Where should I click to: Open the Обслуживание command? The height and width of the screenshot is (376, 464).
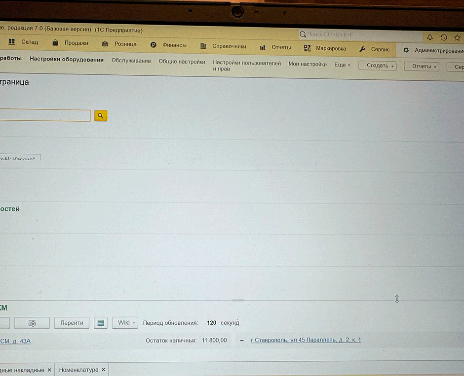[131, 61]
